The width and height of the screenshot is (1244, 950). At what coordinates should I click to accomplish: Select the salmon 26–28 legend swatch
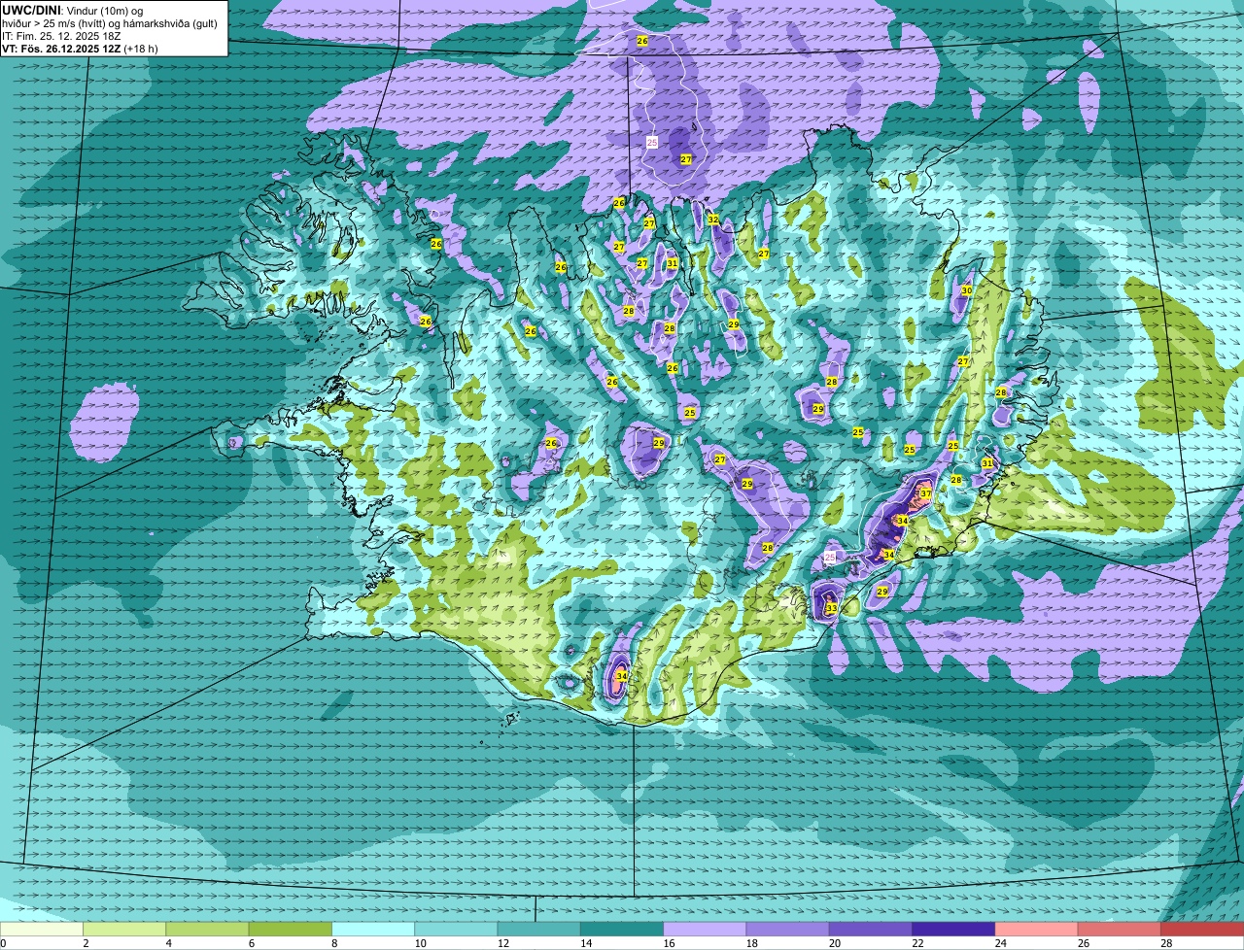coord(1120,930)
